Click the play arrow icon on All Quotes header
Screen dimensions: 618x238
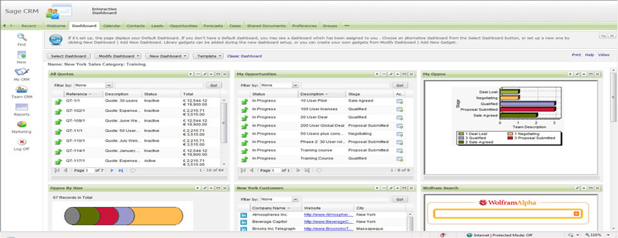[191, 74]
